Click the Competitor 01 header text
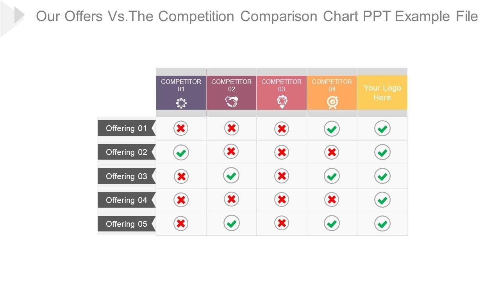Viewport: 500px width, 281px height. point(181,85)
